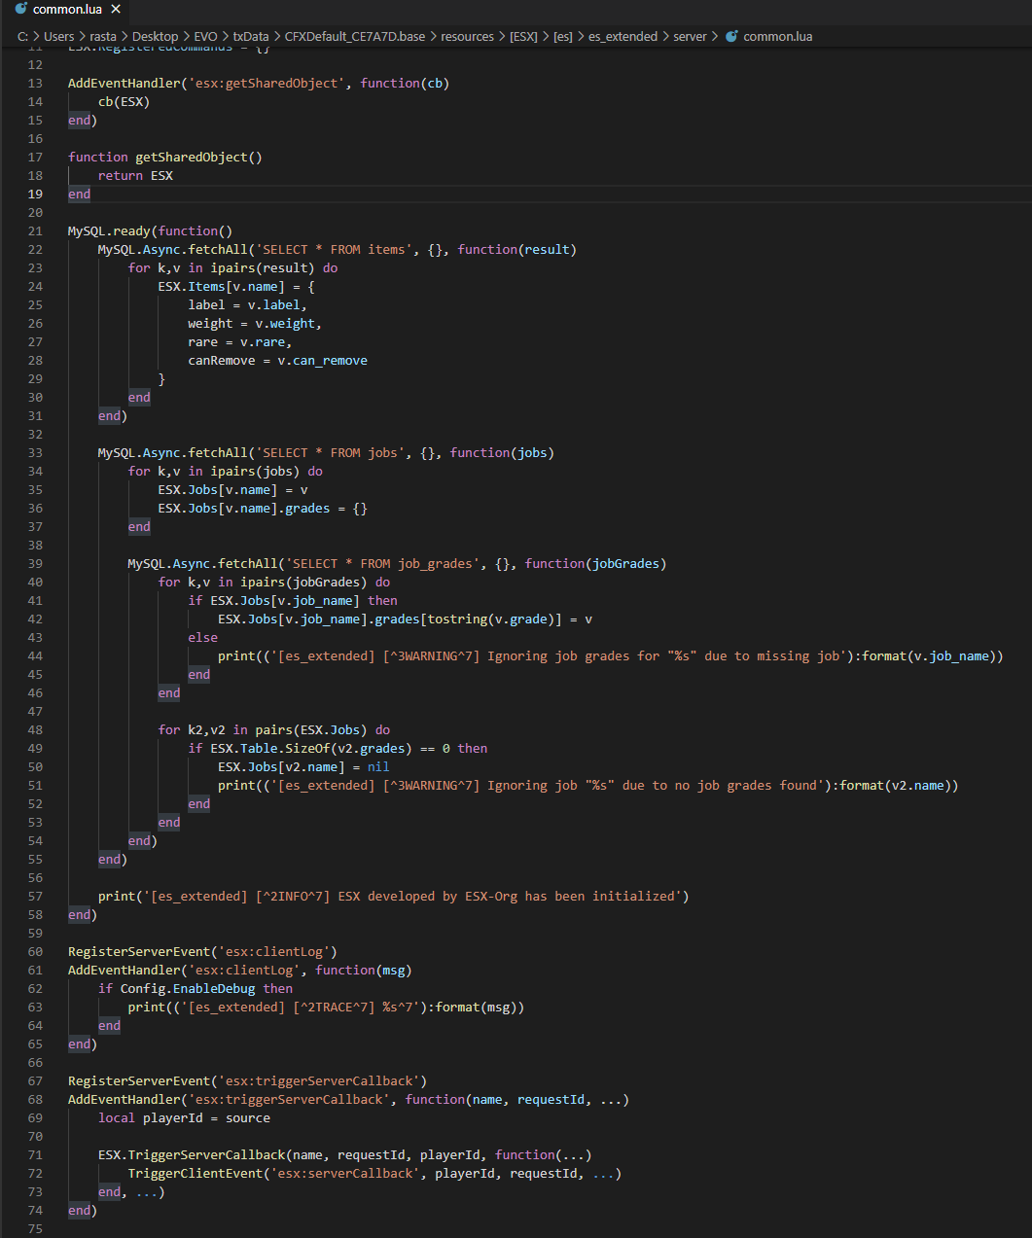Image resolution: width=1032 pixels, height=1238 pixels.
Task: Click the 'return ESX' statement
Action: pos(135,176)
